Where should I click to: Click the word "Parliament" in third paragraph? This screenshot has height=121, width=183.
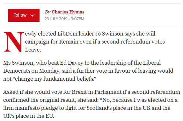click(x=108, y=92)
